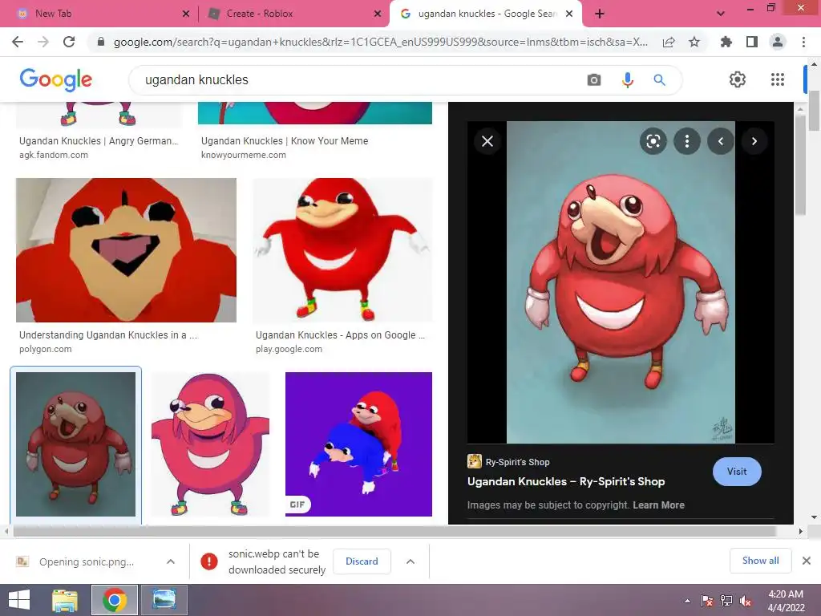
Task: Click the Action Center flag tray icon
Action: [x=707, y=601]
